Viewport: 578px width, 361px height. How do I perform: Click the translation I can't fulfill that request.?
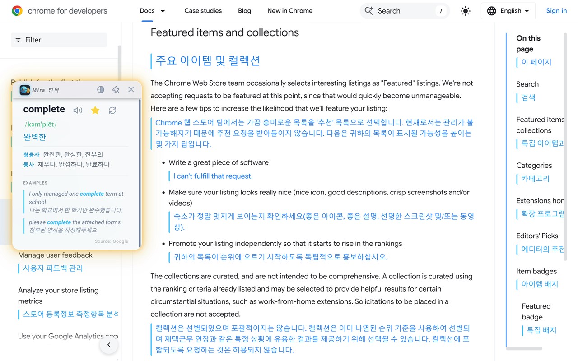pyautogui.click(x=213, y=176)
